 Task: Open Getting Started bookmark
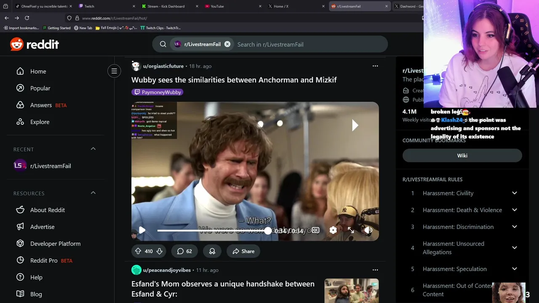tap(56, 28)
